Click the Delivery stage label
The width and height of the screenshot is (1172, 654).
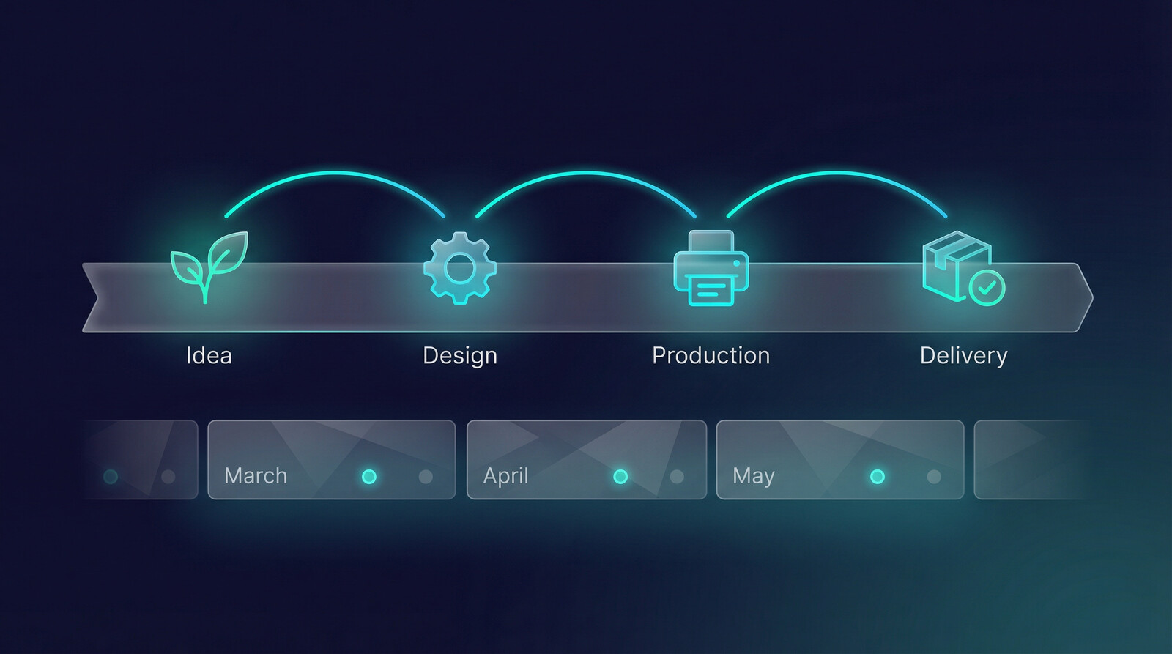coord(963,355)
